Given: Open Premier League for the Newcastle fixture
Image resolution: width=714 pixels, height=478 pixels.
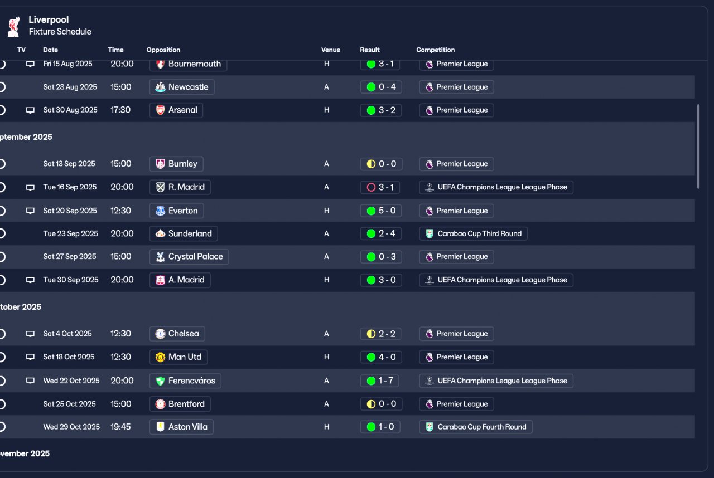Looking at the screenshot, I should [x=456, y=87].
